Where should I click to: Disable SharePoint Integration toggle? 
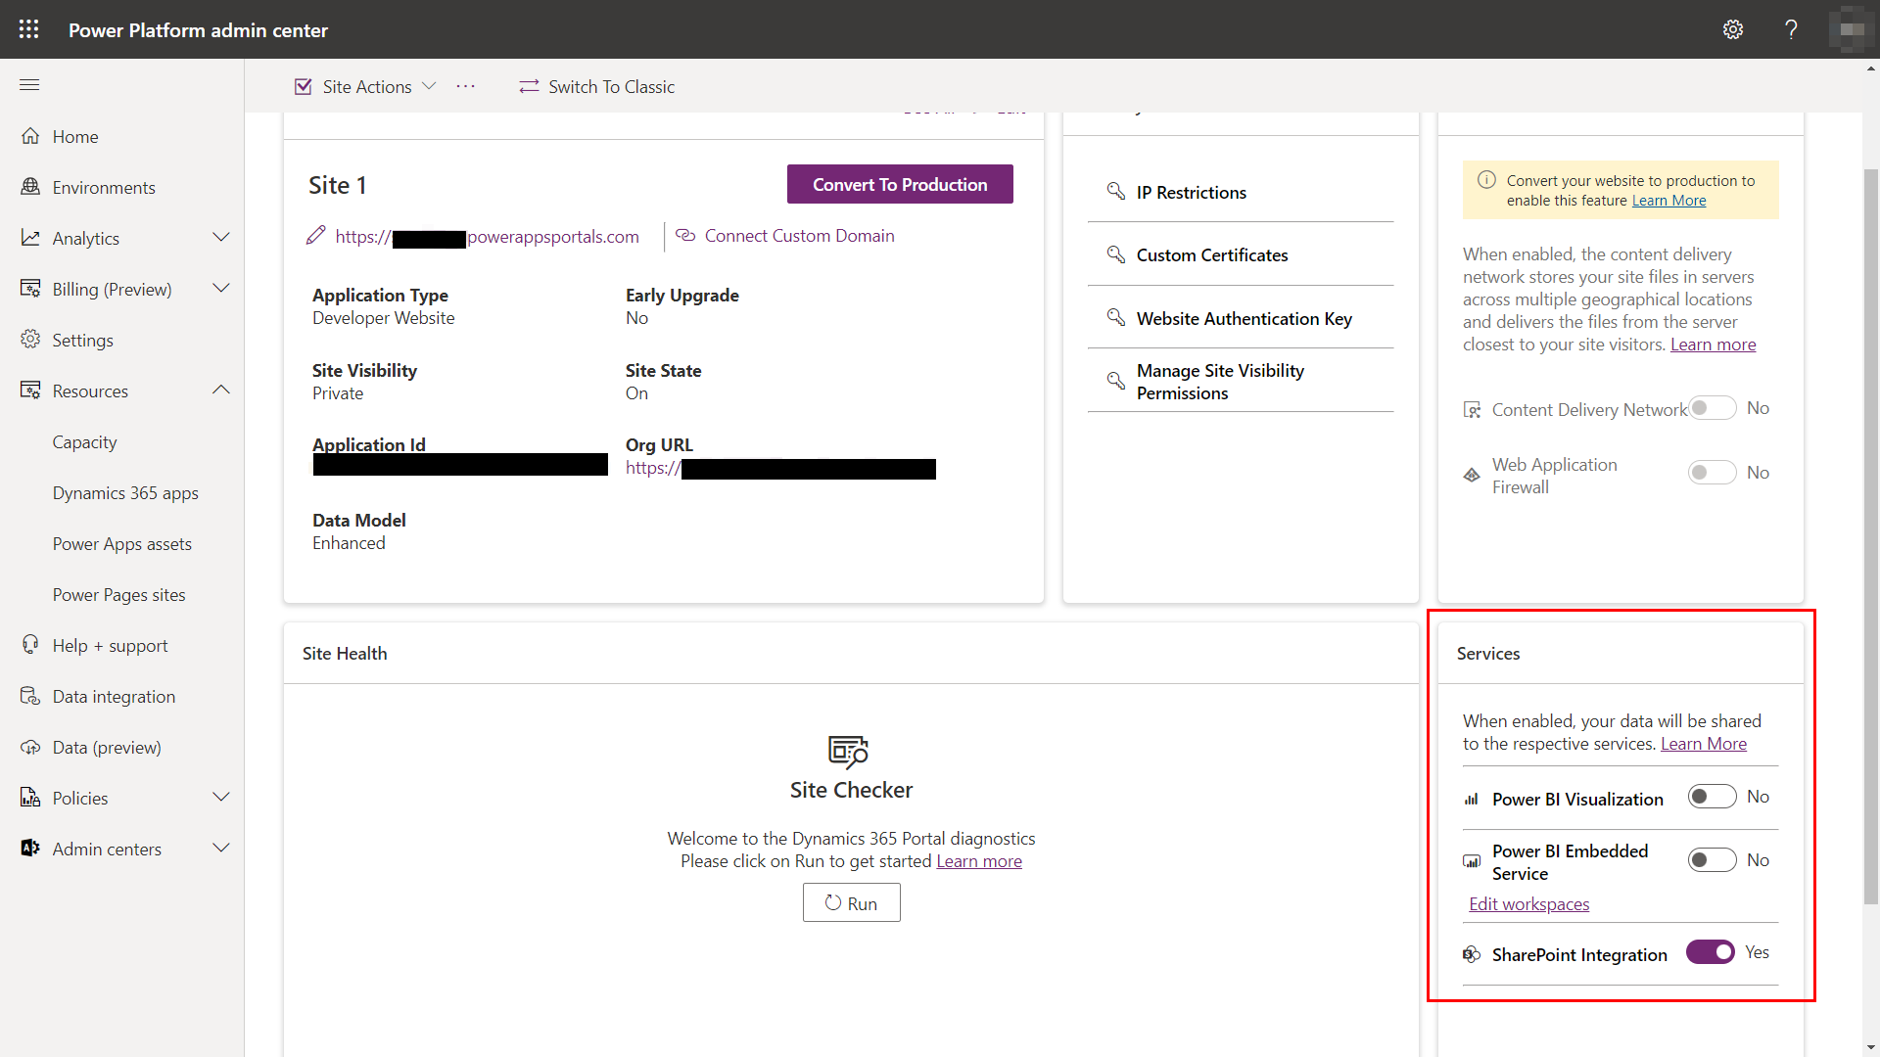[x=1709, y=952]
